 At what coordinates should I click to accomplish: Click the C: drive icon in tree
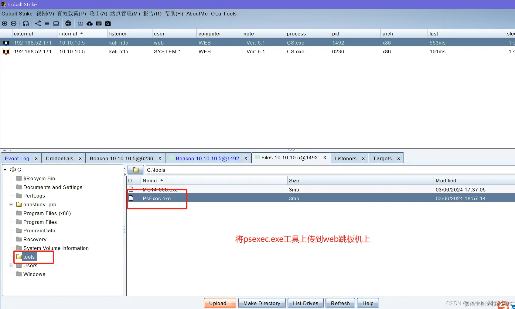[13, 170]
